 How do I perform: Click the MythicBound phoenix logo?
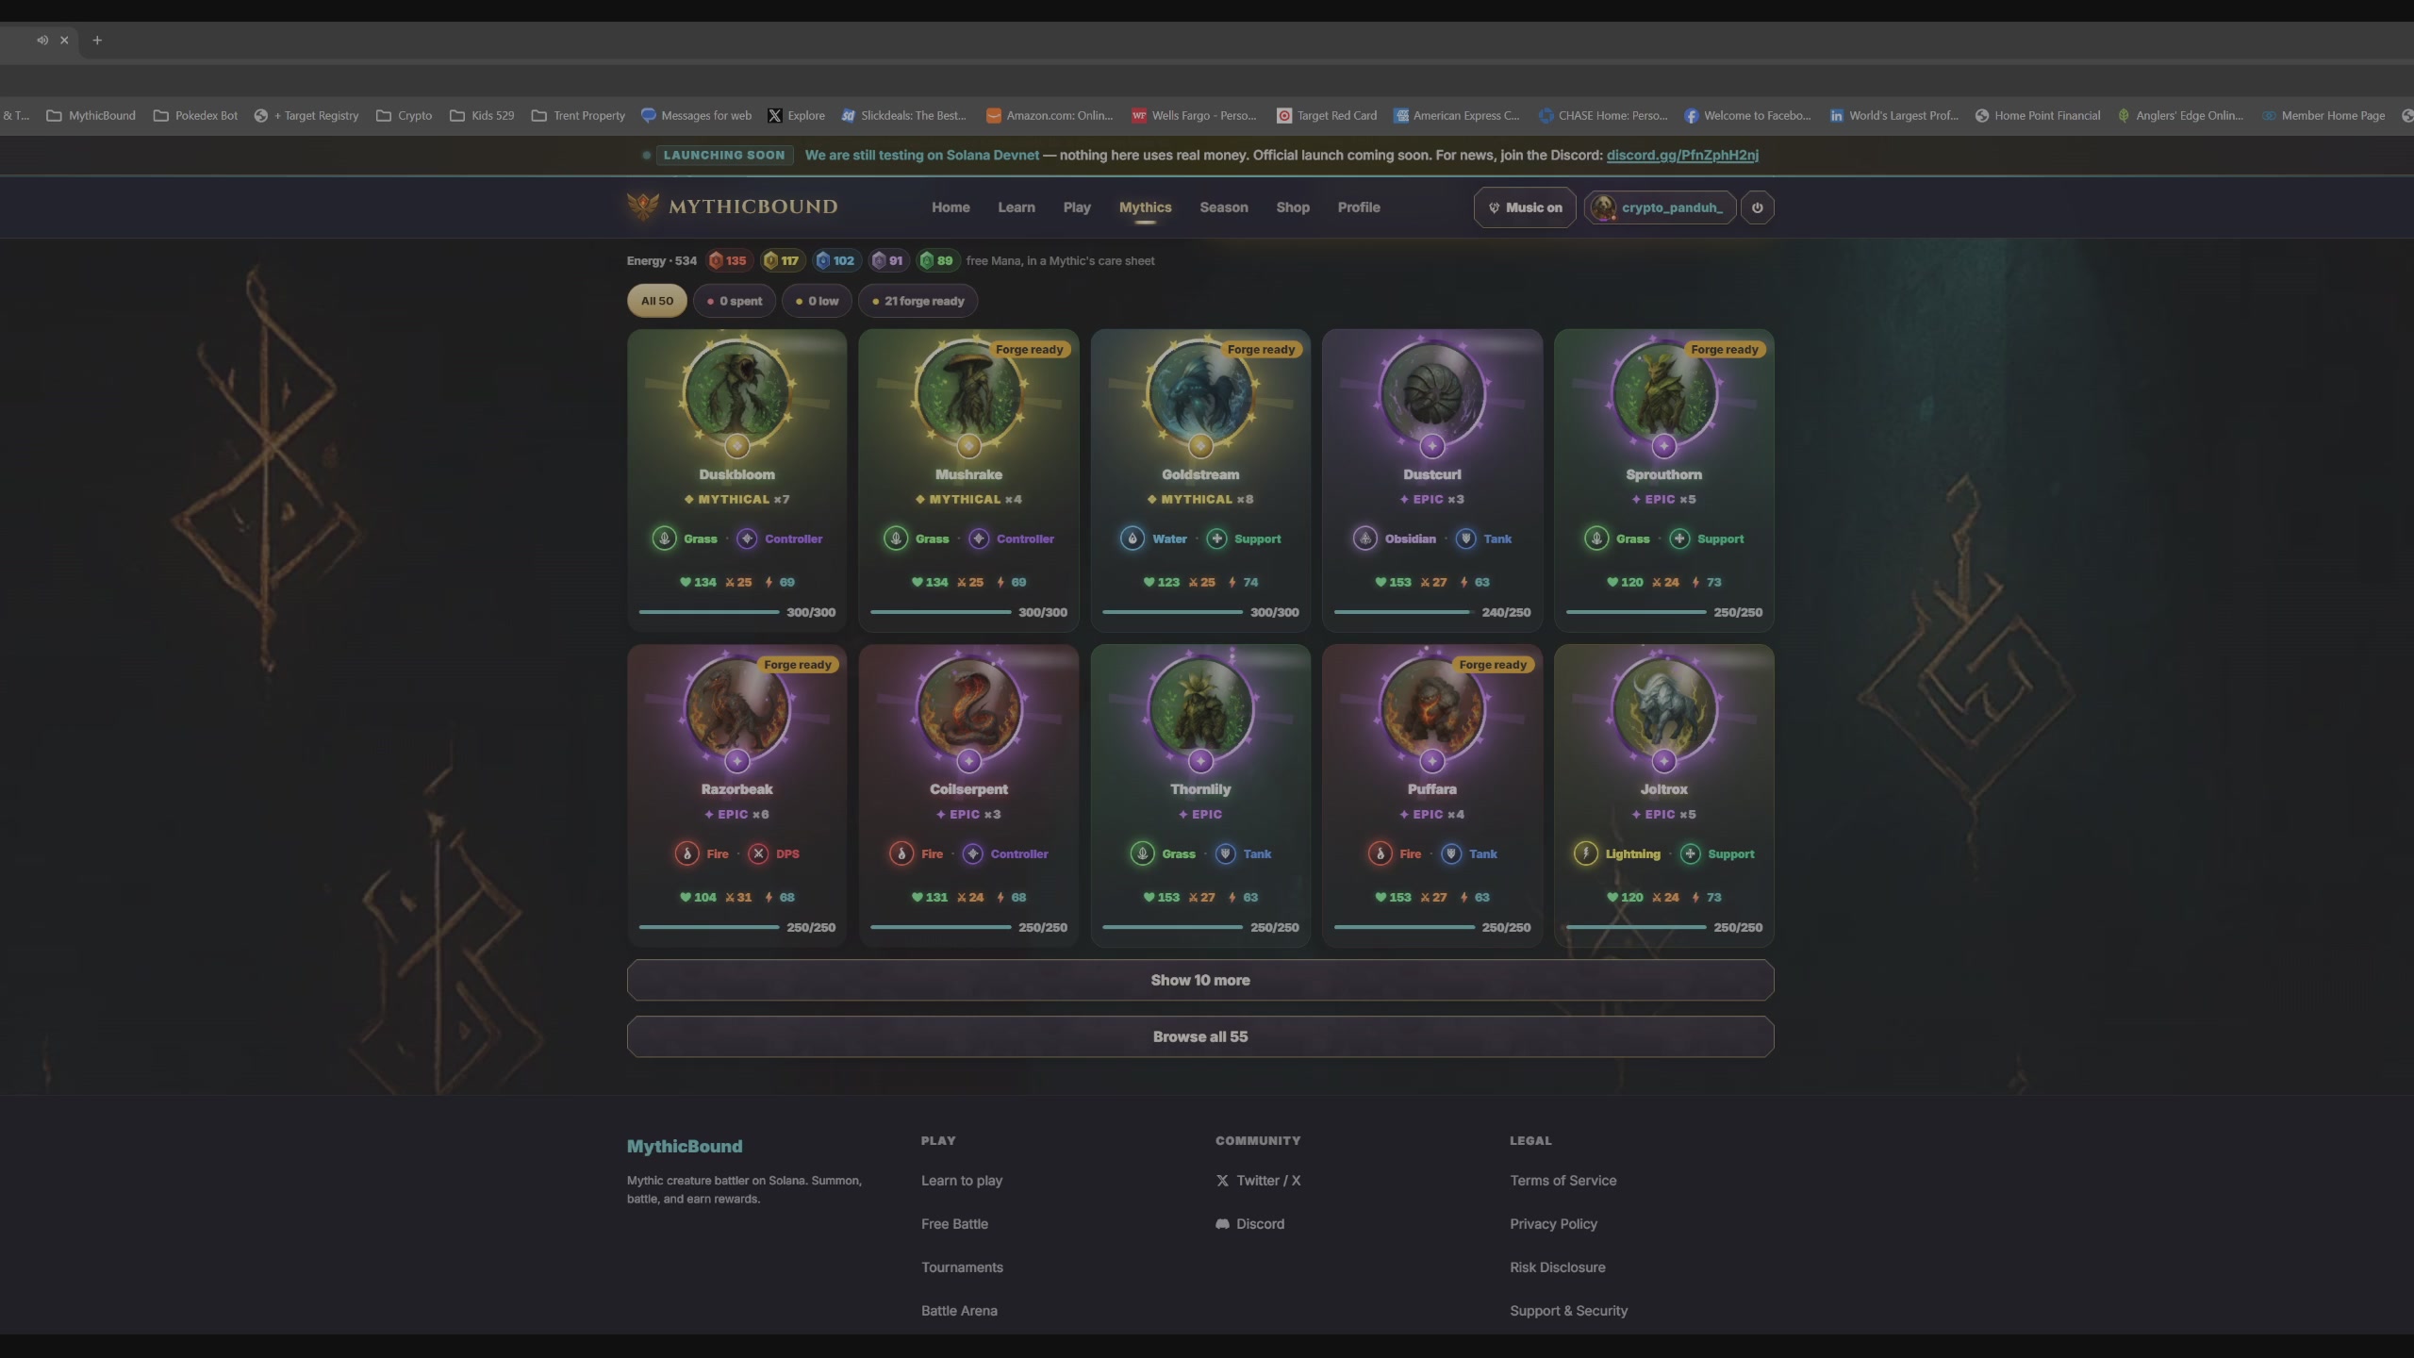pyautogui.click(x=643, y=207)
